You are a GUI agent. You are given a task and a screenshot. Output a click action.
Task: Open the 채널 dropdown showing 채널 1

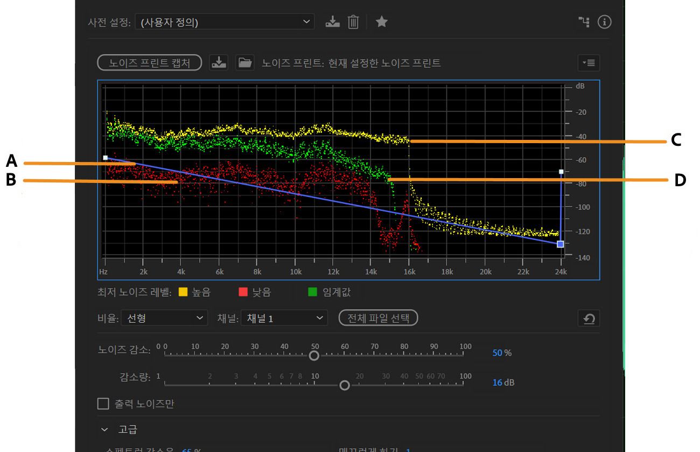(284, 319)
